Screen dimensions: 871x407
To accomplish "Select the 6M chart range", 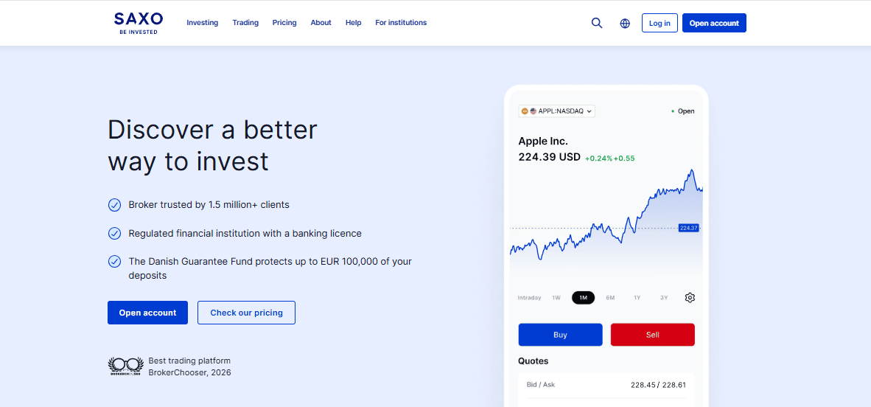I will click(610, 297).
